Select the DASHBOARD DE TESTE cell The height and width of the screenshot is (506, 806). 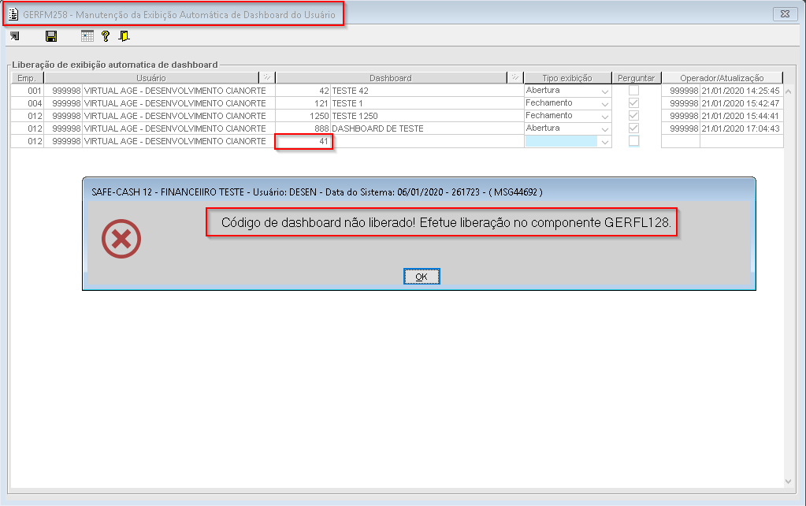point(427,128)
